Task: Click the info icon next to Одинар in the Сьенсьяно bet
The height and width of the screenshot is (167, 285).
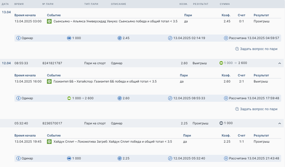Action: click(x=18, y=38)
